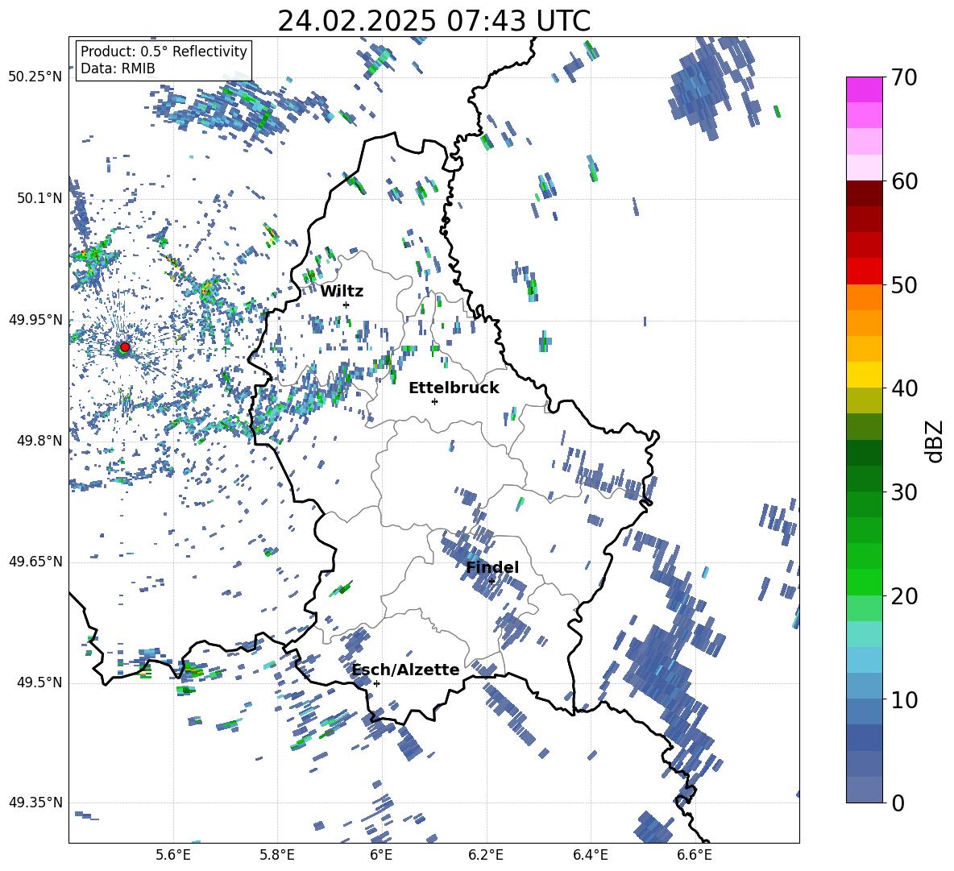Viewport: 954px width, 871px height.
Task: Click the dark maroon swatch just below 60 dBZ
Action: point(864,193)
